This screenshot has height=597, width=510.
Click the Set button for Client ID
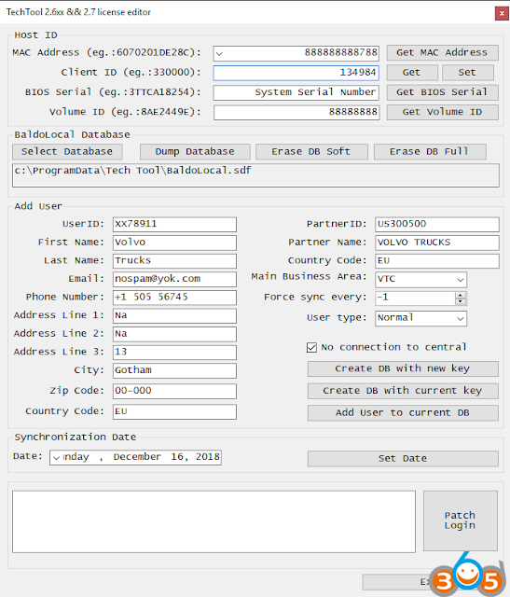pos(467,73)
